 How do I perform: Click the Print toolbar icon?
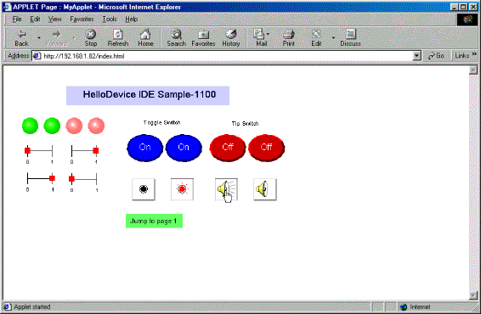[289, 37]
